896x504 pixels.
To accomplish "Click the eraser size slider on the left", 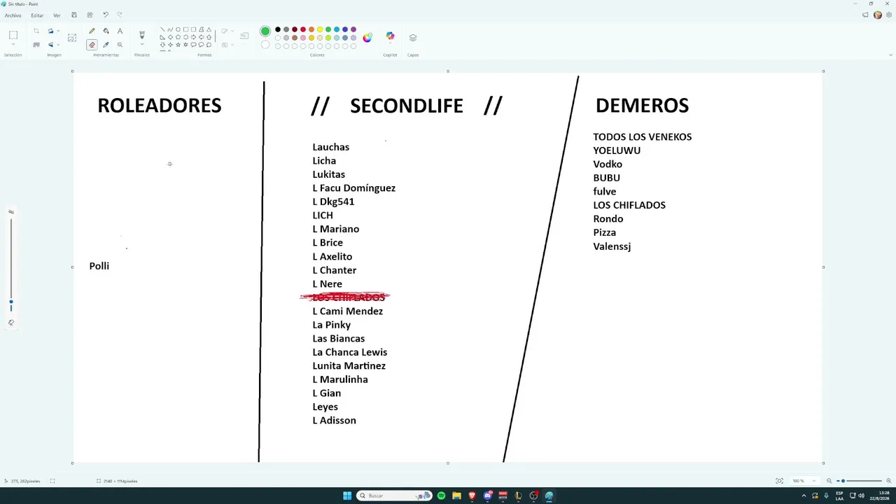I will [x=11, y=266].
